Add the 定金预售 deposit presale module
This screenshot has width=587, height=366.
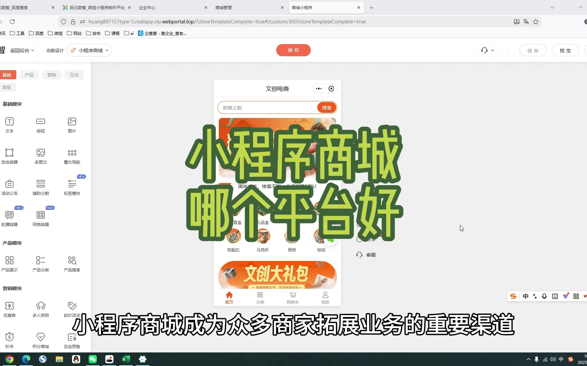72,341
